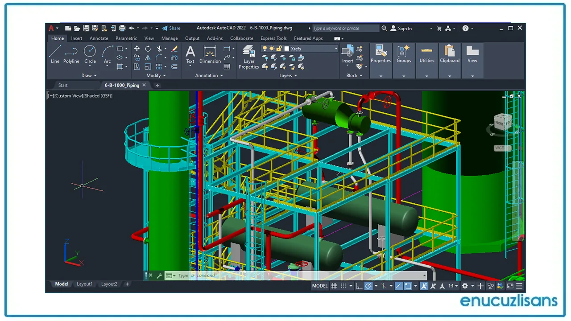Image resolution: width=571 pixels, height=321 pixels.
Task: Click the keyword search field
Action: point(346,28)
